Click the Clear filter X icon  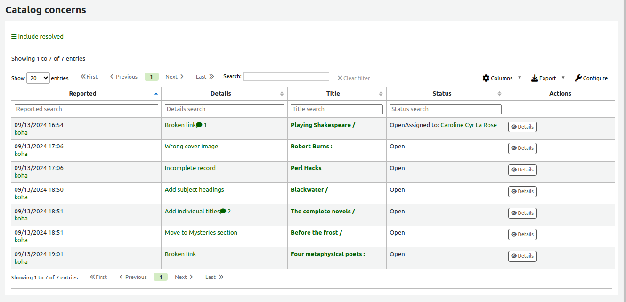click(341, 78)
